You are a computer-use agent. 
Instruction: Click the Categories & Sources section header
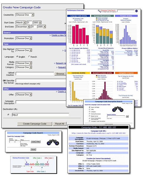click(126, 73)
